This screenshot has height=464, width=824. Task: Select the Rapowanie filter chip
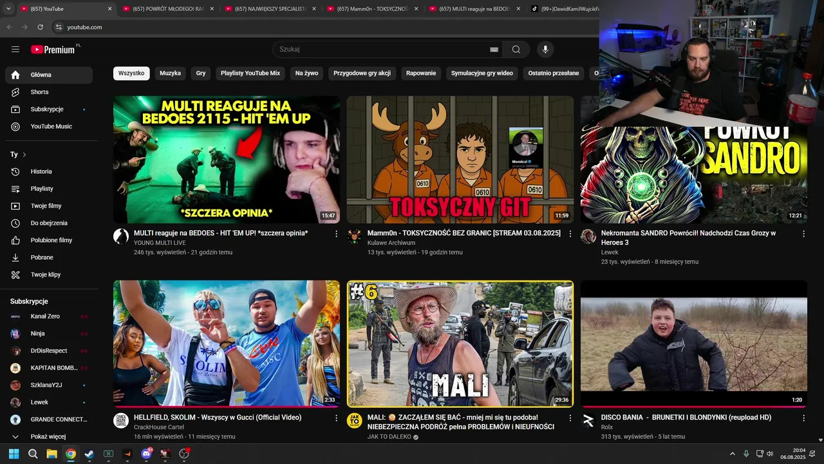(421, 73)
